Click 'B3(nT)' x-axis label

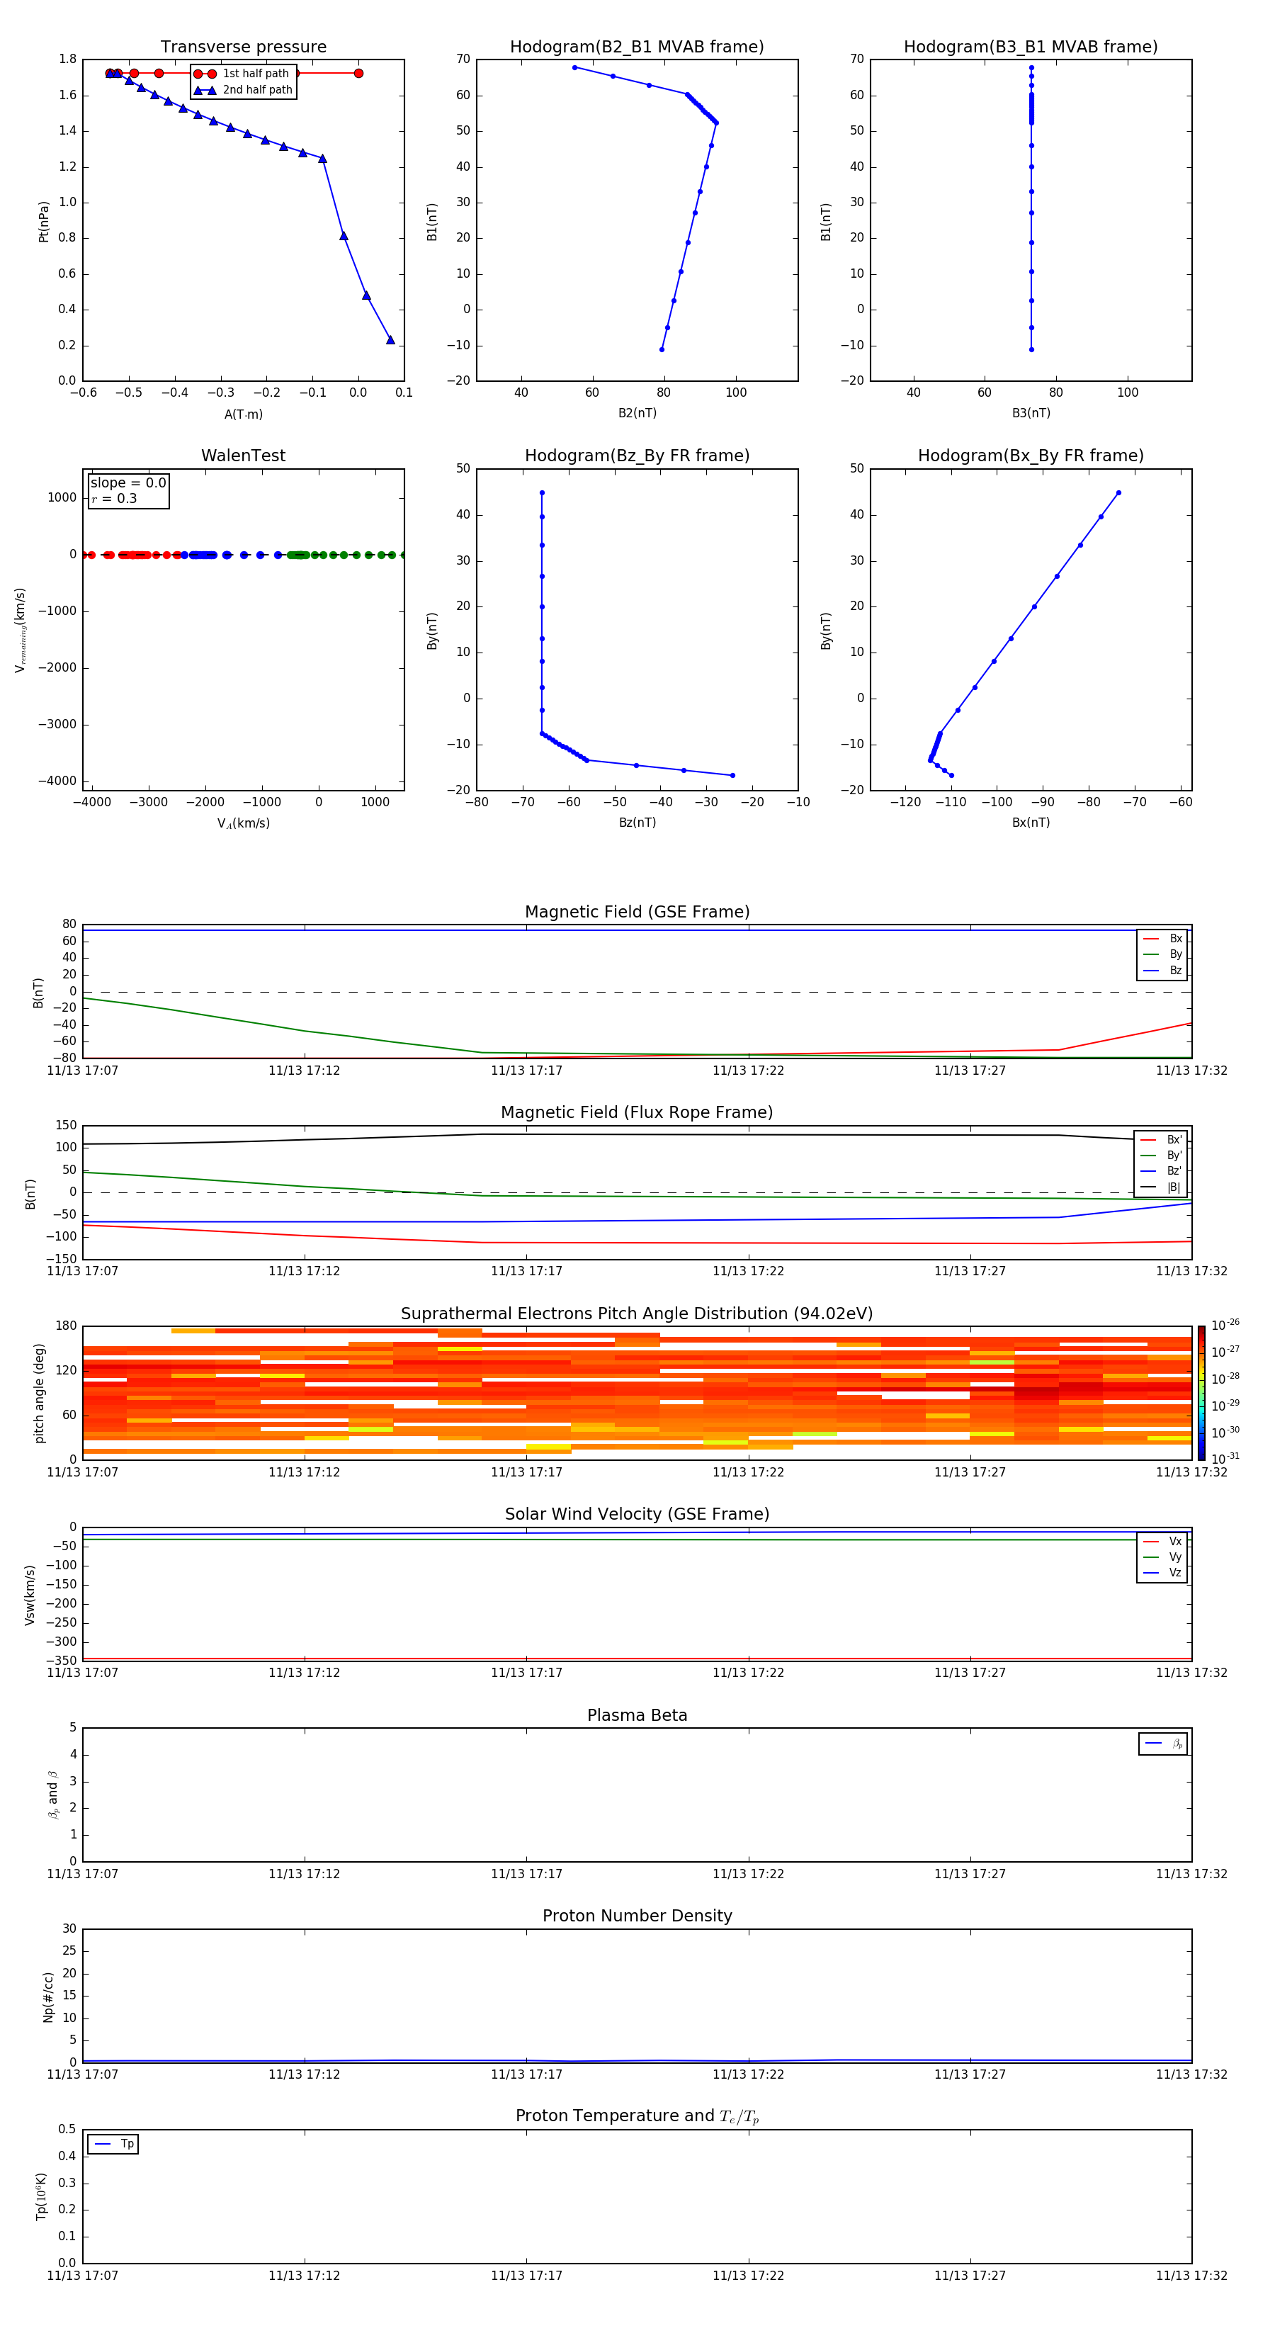[1031, 413]
